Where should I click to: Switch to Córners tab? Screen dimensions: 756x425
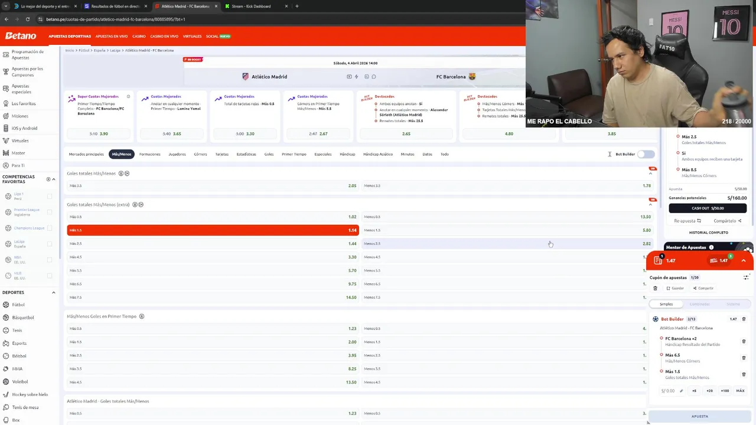click(x=200, y=154)
